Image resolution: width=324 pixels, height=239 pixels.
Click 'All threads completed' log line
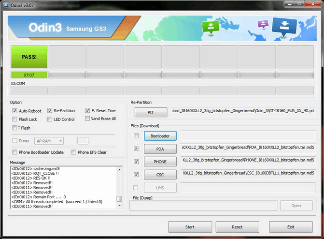57,202
